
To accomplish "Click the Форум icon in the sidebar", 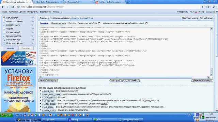I will tap(4, 28).
